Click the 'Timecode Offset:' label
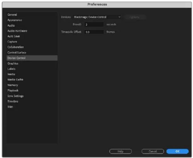Image resolution: width=193 pixels, height=158 pixels. (71, 32)
